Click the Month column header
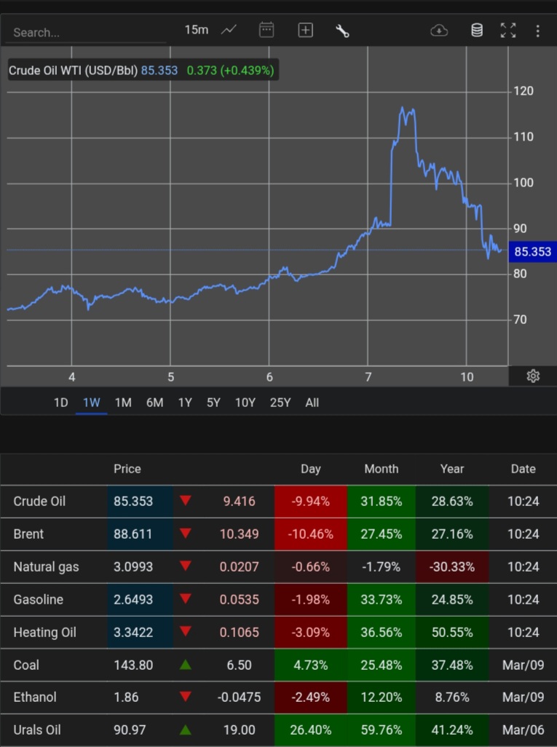The height and width of the screenshot is (747, 557). click(x=382, y=470)
